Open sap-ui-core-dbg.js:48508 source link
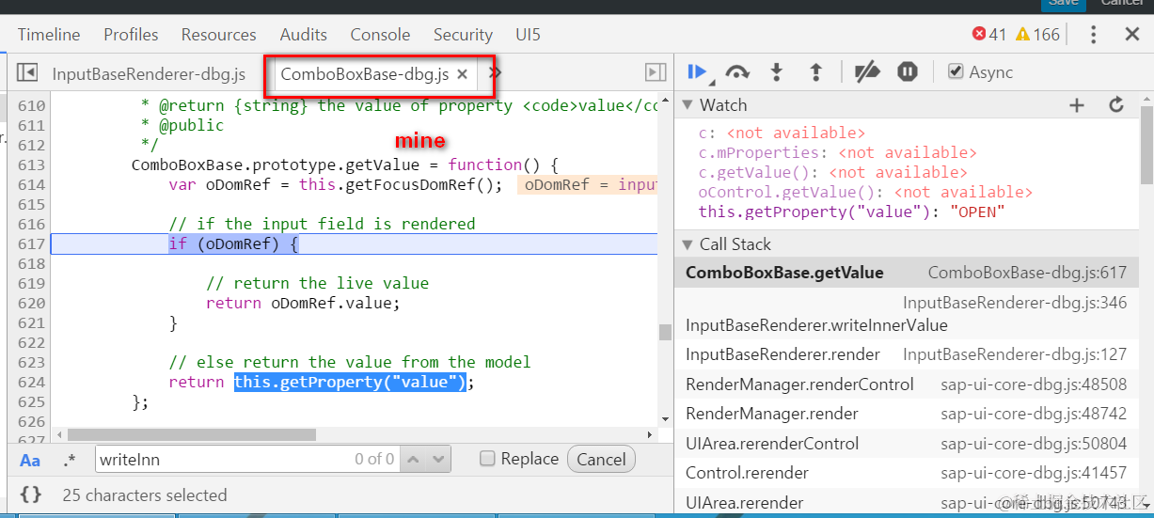The width and height of the screenshot is (1154, 518). 1034,385
